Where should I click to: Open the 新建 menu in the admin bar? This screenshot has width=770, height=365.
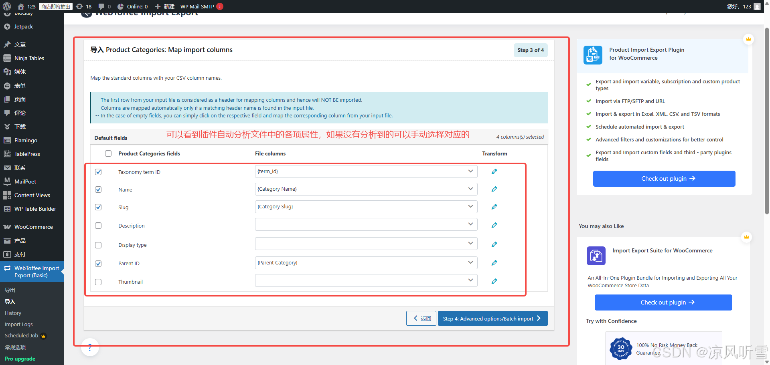coord(164,6)
